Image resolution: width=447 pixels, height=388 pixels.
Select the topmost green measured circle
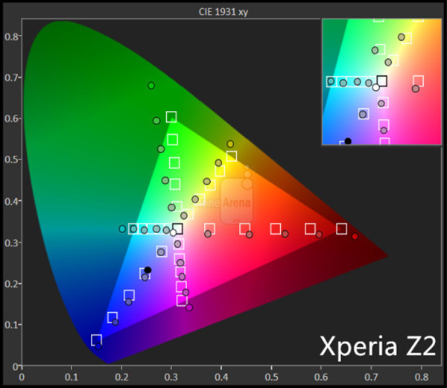tap(151, 86)
